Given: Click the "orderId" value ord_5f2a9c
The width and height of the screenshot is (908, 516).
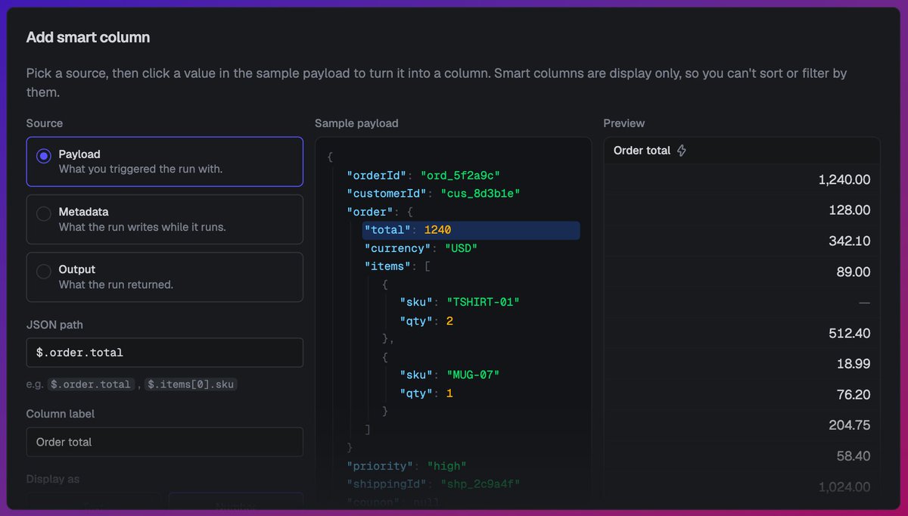Looking at the screenshot, I should click(x=460, y=176).
